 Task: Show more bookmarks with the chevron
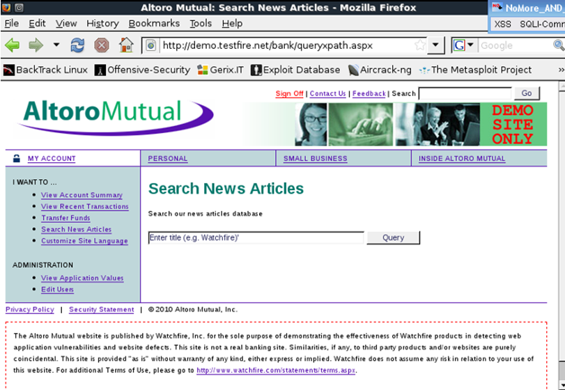point(561,70)
